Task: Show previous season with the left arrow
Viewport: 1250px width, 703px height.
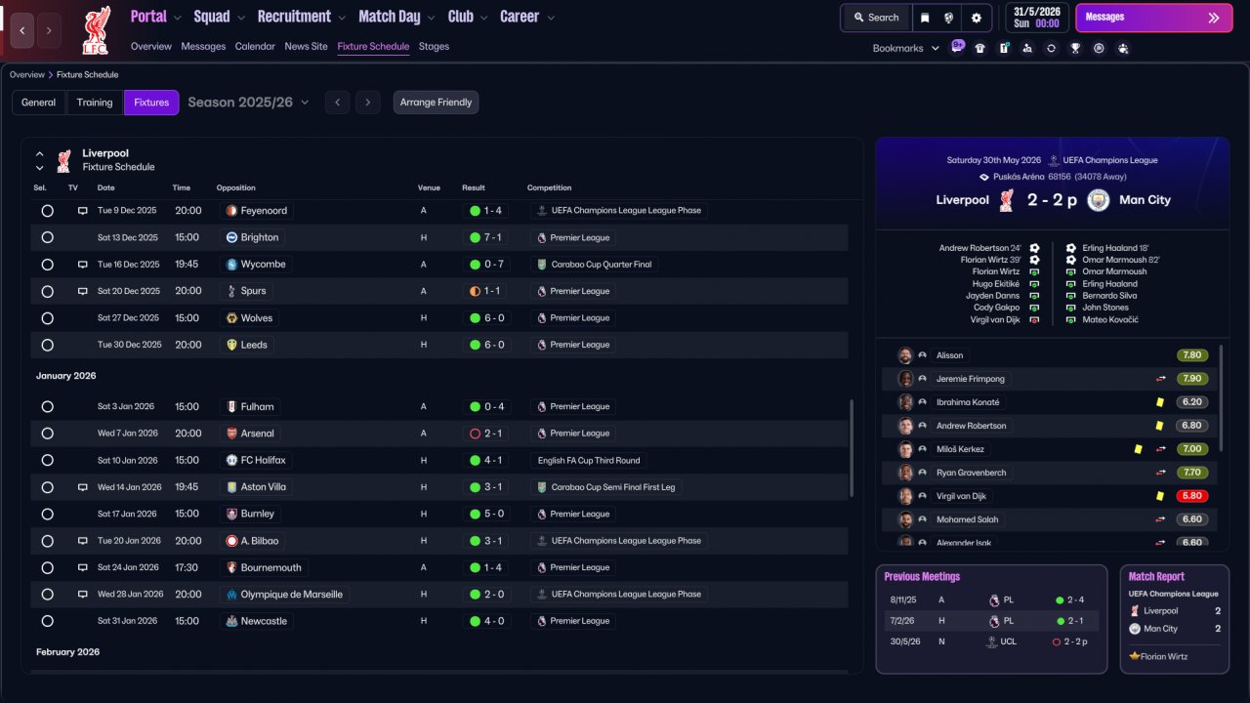Action: tap(337, 103)
